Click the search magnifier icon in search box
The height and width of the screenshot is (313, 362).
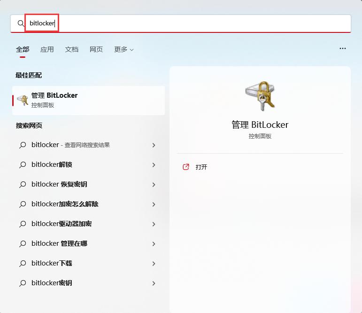click(21, 23)
